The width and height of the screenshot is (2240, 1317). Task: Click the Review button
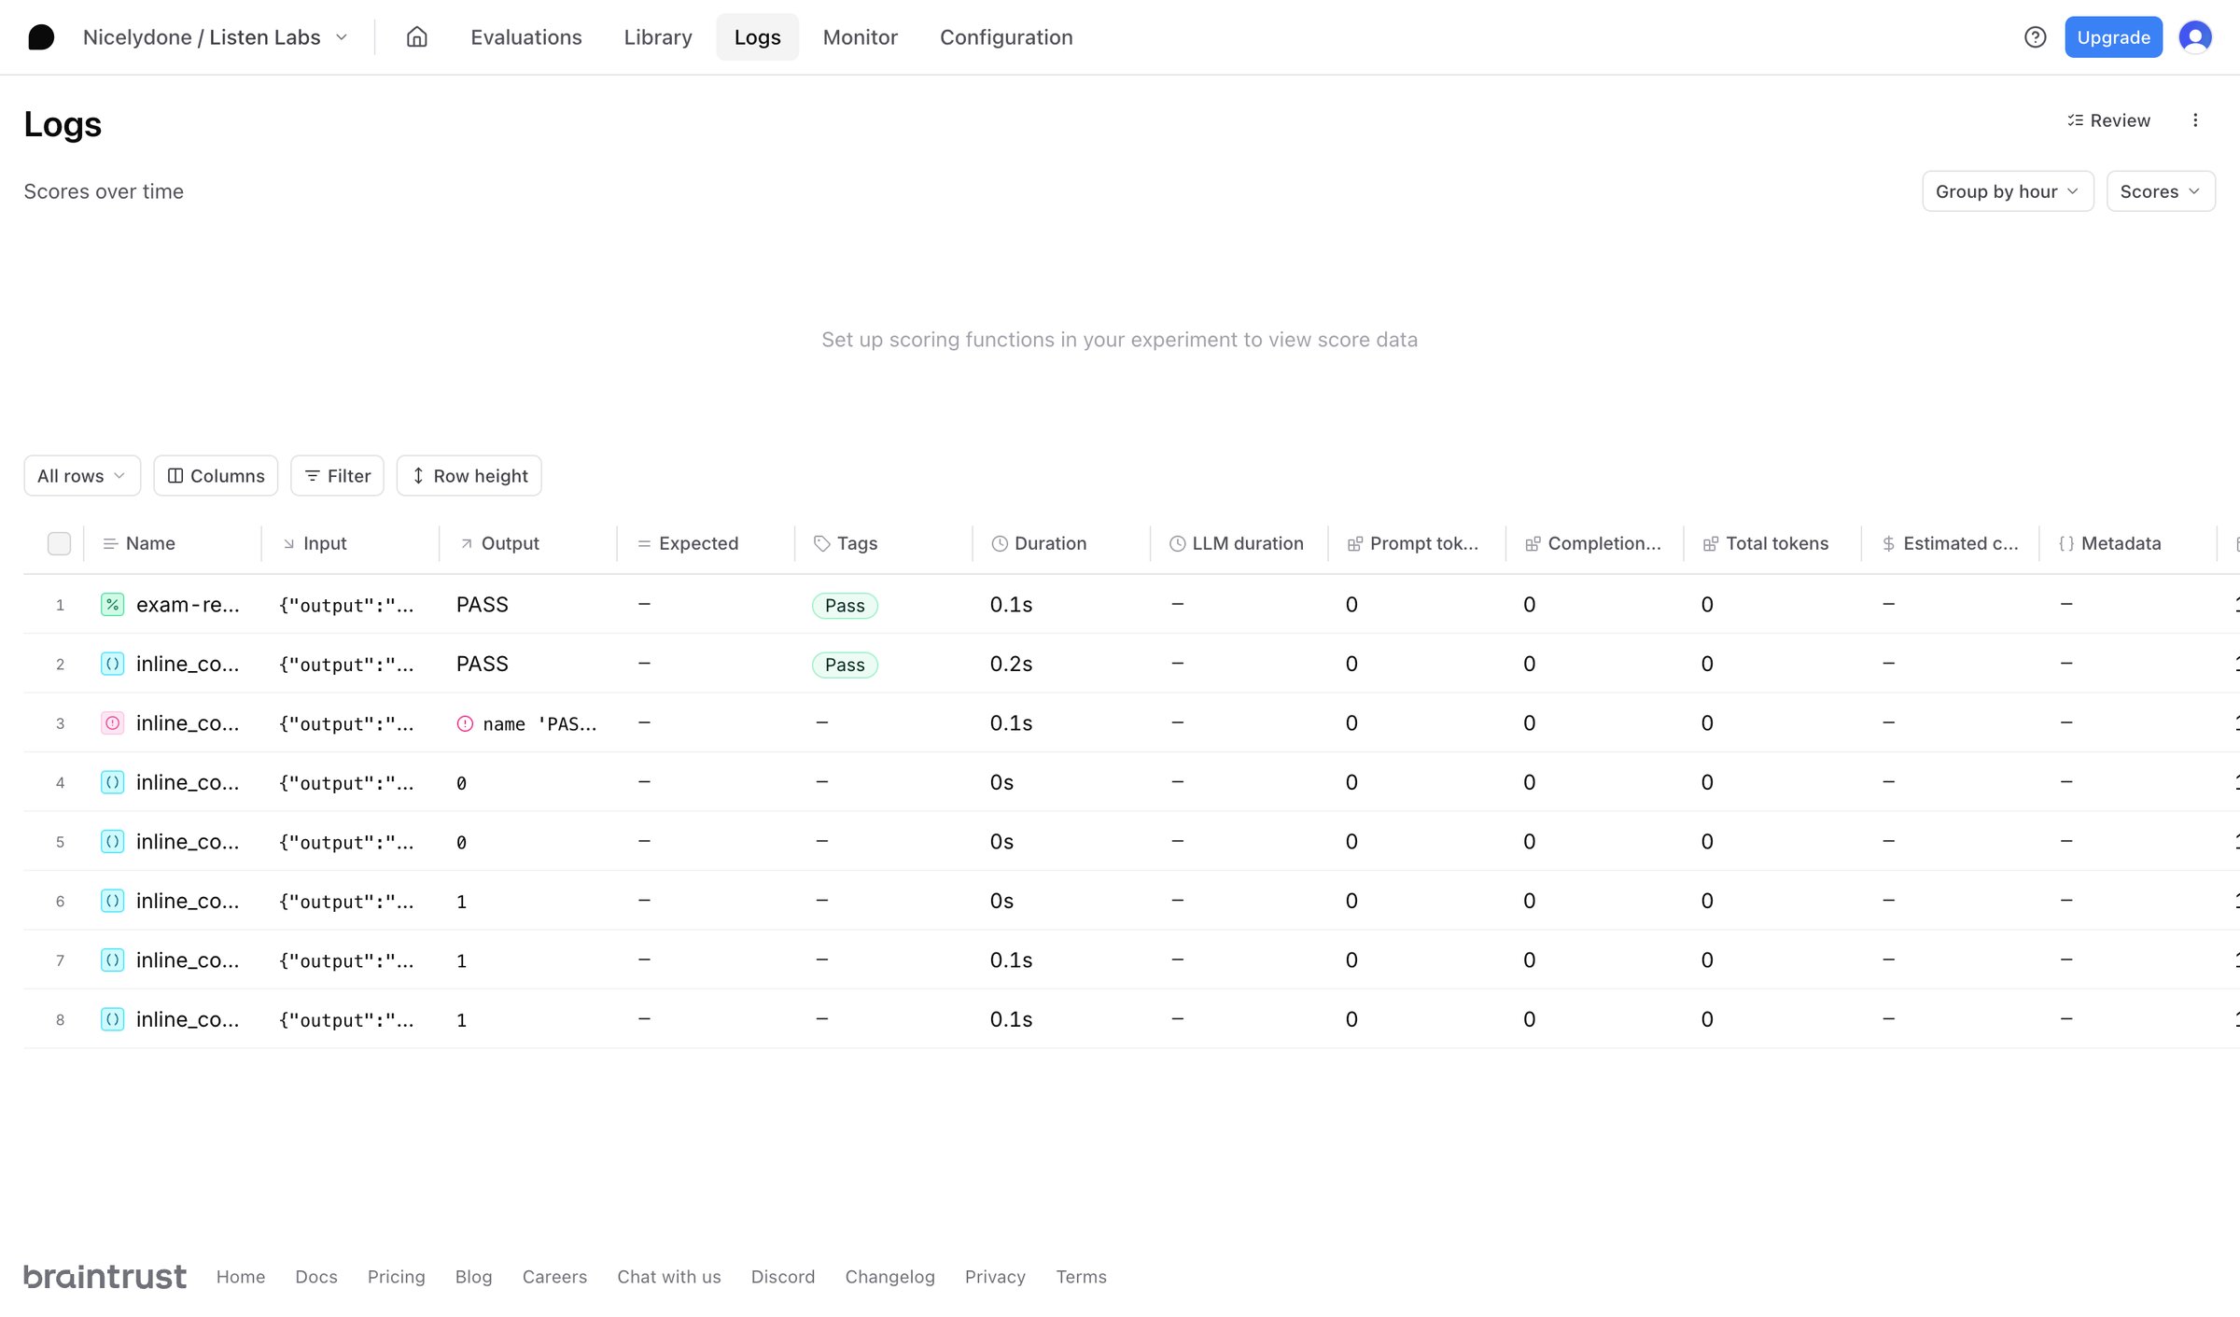(x=2108, y=120)
